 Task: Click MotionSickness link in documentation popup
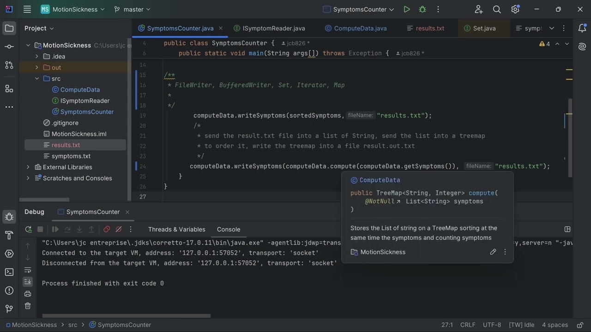[x=383, y=252]
